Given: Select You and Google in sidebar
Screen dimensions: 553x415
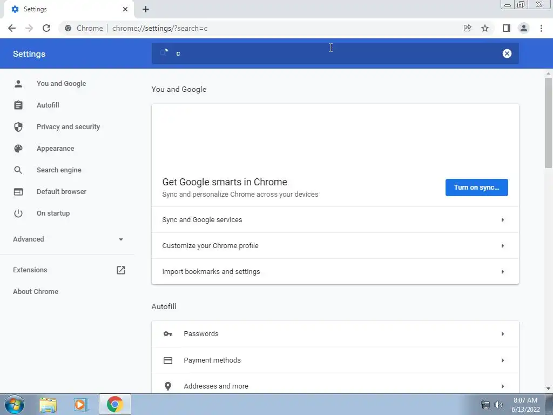Looking at the screenshot, I should coord(62,84).
